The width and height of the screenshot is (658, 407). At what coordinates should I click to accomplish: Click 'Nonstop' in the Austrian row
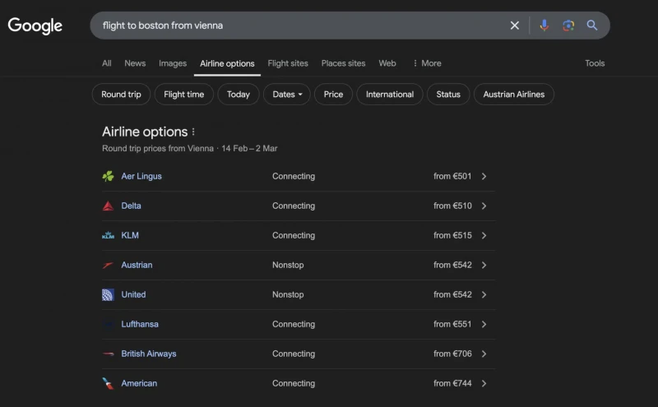288,266
